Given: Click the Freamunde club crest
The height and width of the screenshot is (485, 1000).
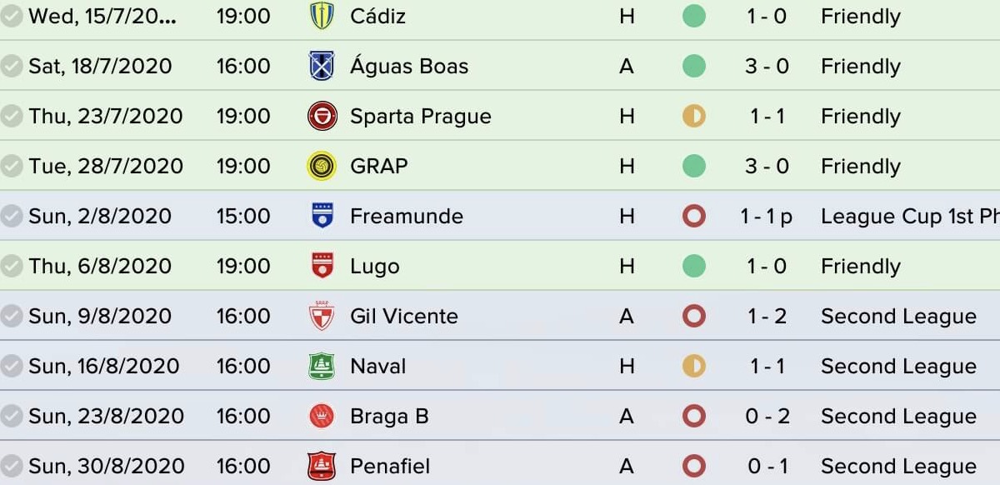Looking at the screenshot, I should pyautogui.click(x=322, y=216).
